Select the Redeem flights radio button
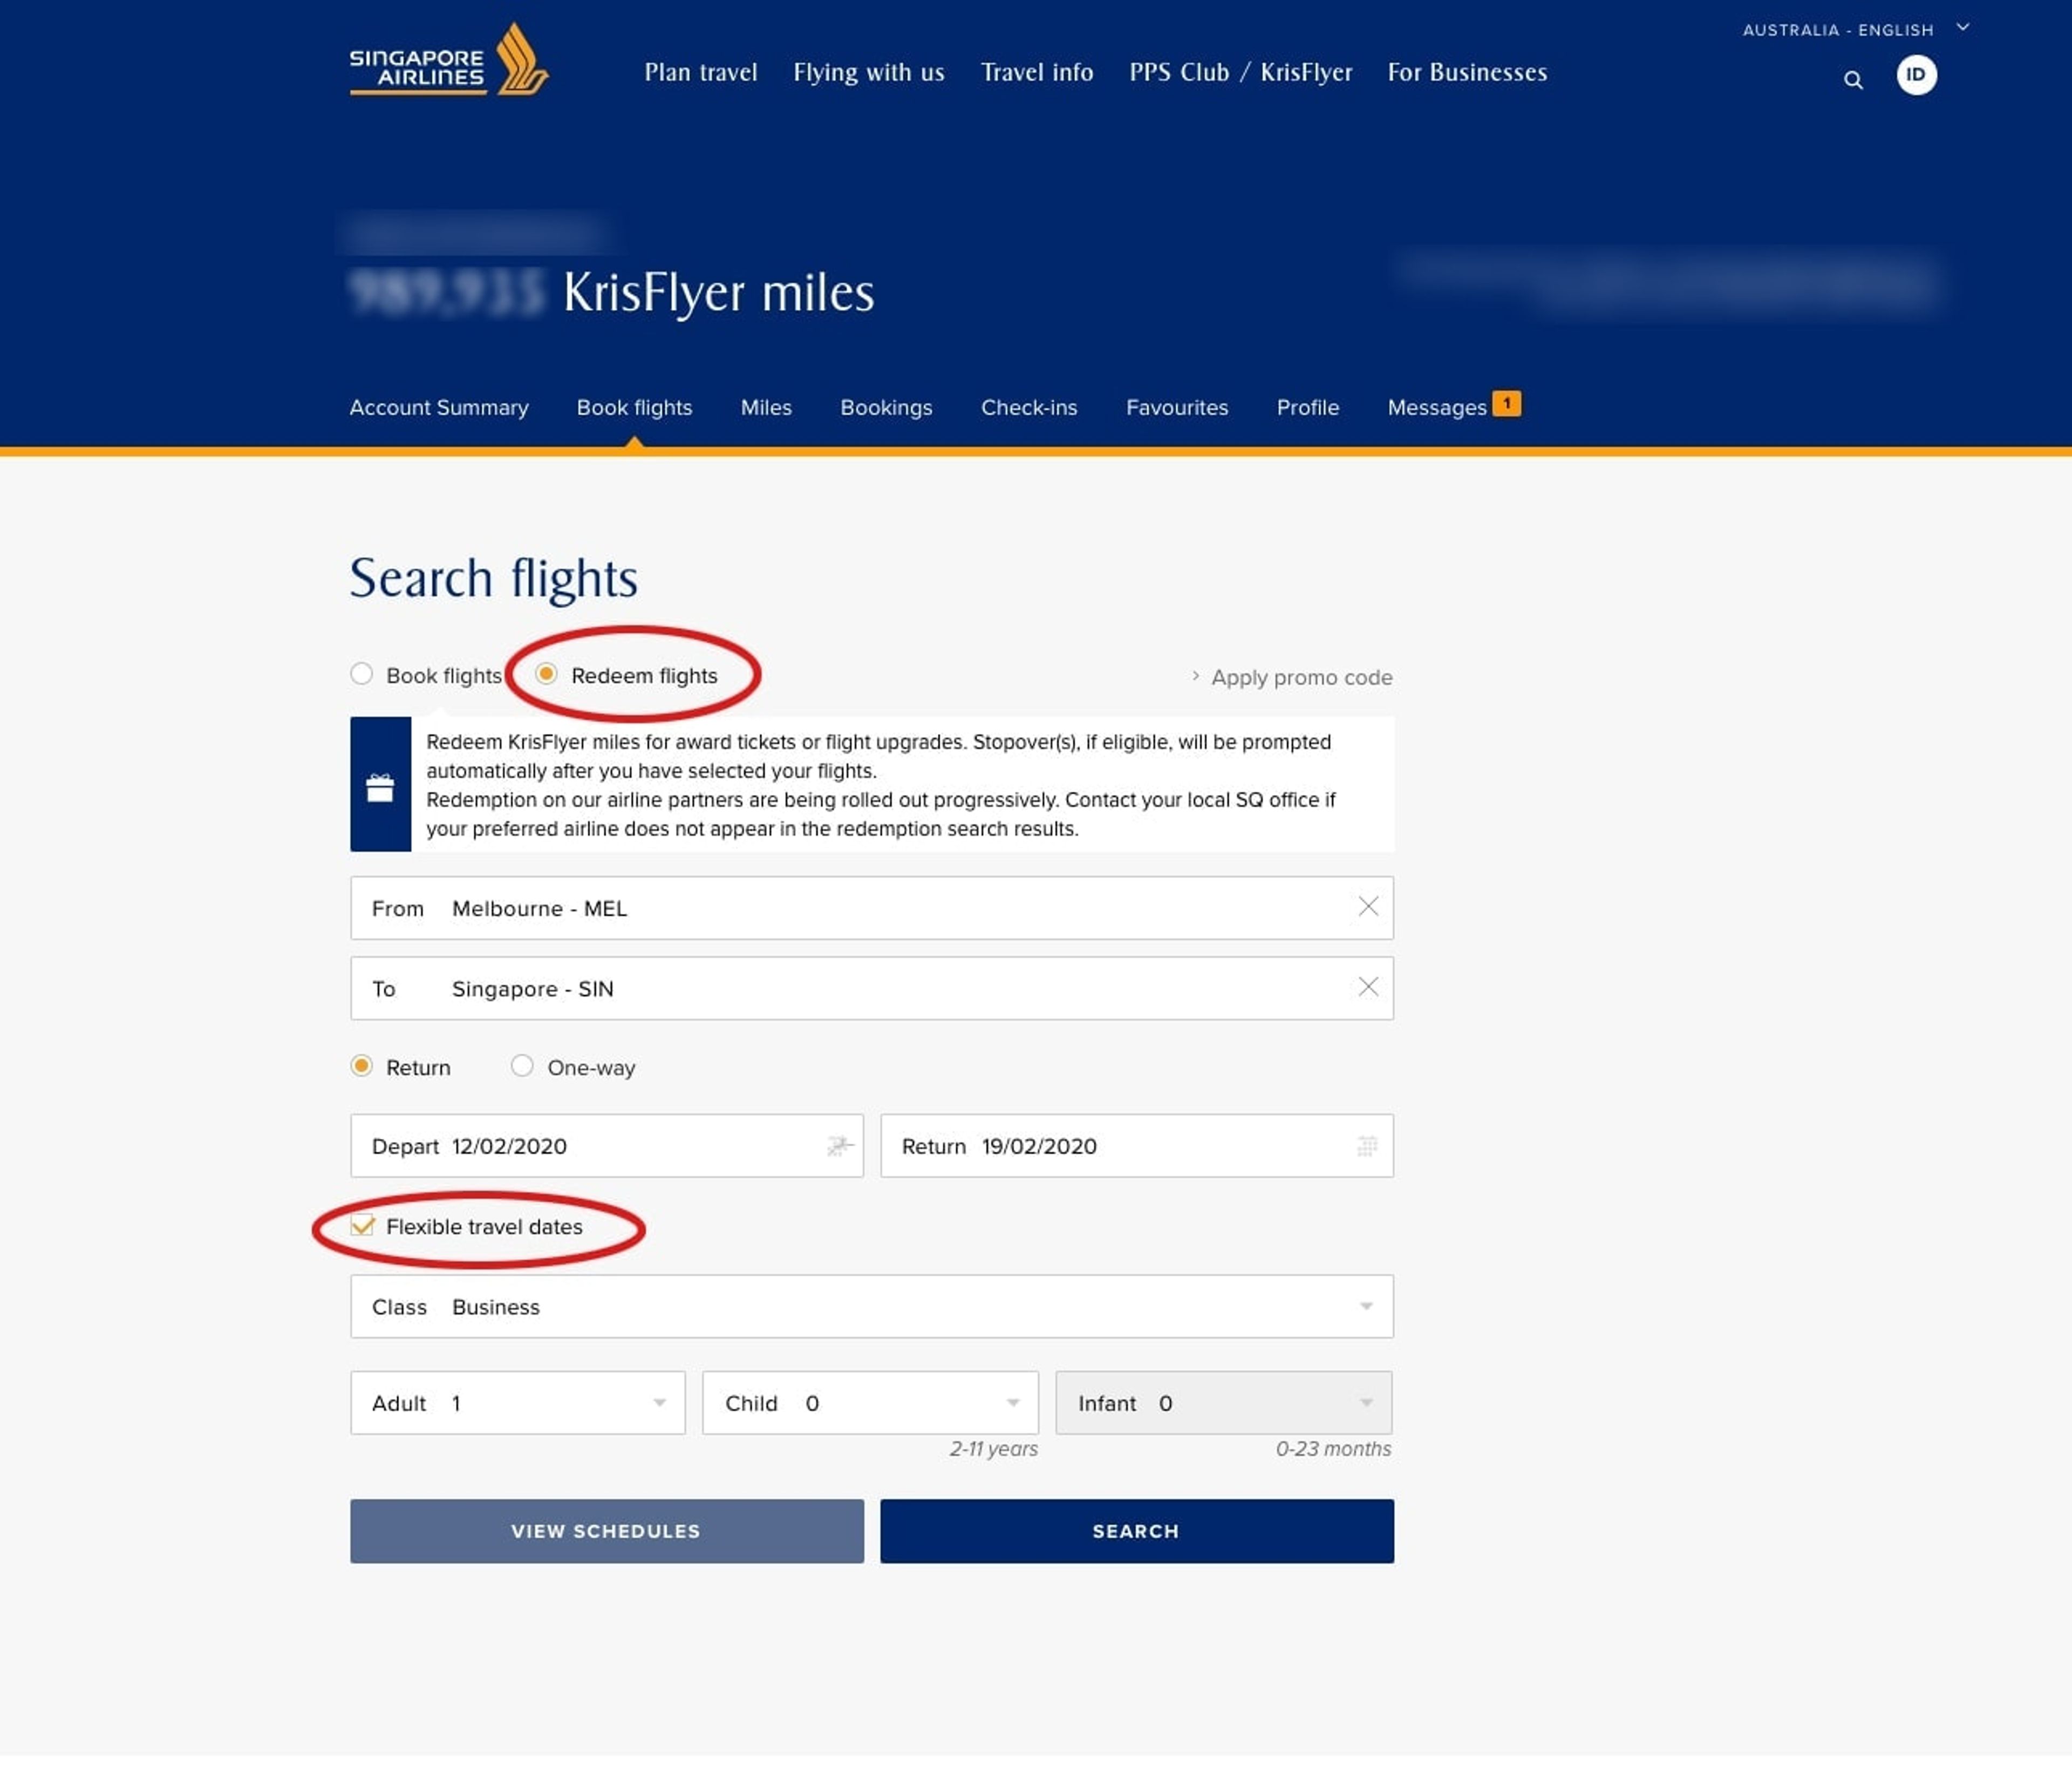 [x=545, y=675]
